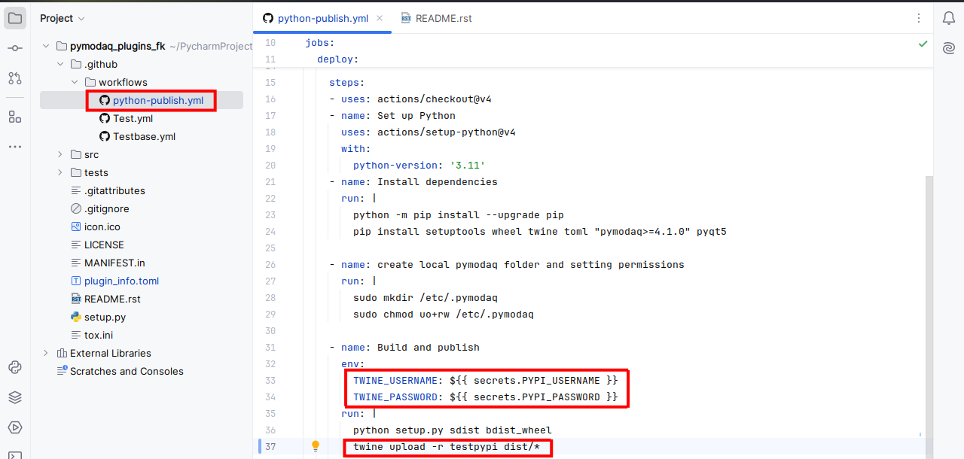Expand the tests folder
Image resolution: width=964 pixels, height=459 pixels.
[x=60, y=172]
